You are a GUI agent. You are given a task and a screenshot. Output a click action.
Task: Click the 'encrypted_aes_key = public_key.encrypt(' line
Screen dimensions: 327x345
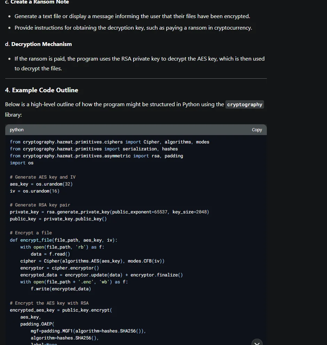coord(61,310)
